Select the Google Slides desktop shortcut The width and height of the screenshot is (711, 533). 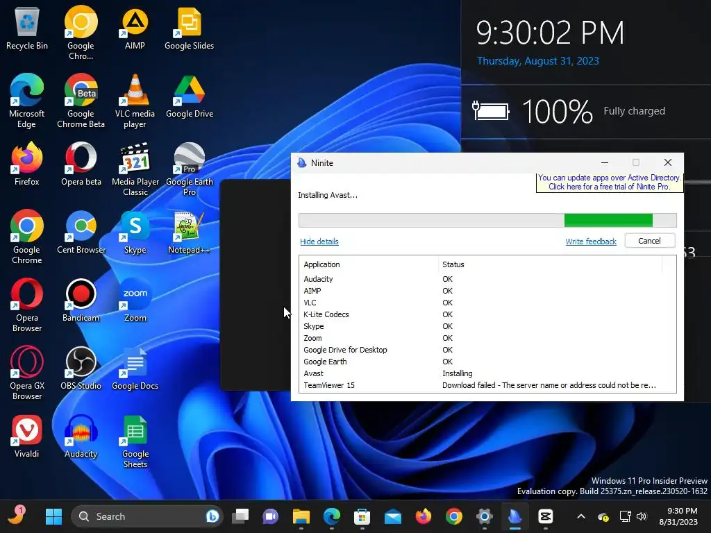point(189,28)
